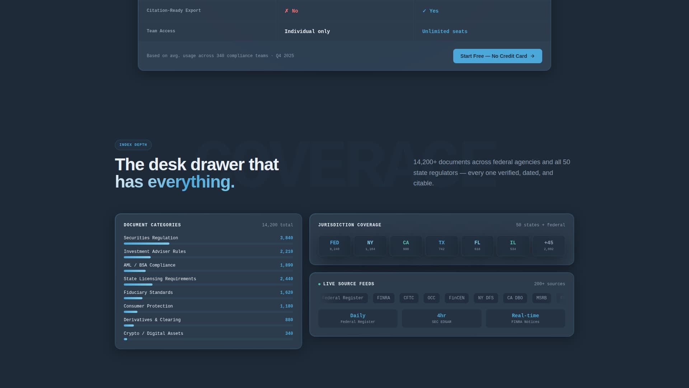Click the Daily Federal Register card

pos(358,318)
